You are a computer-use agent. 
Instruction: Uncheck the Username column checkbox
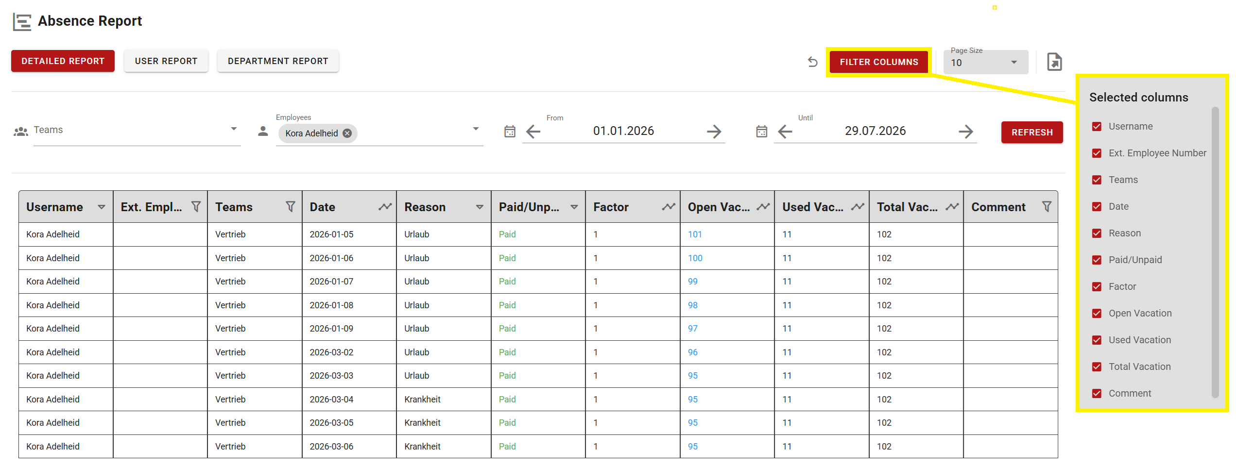click(x=1097, y=126)
